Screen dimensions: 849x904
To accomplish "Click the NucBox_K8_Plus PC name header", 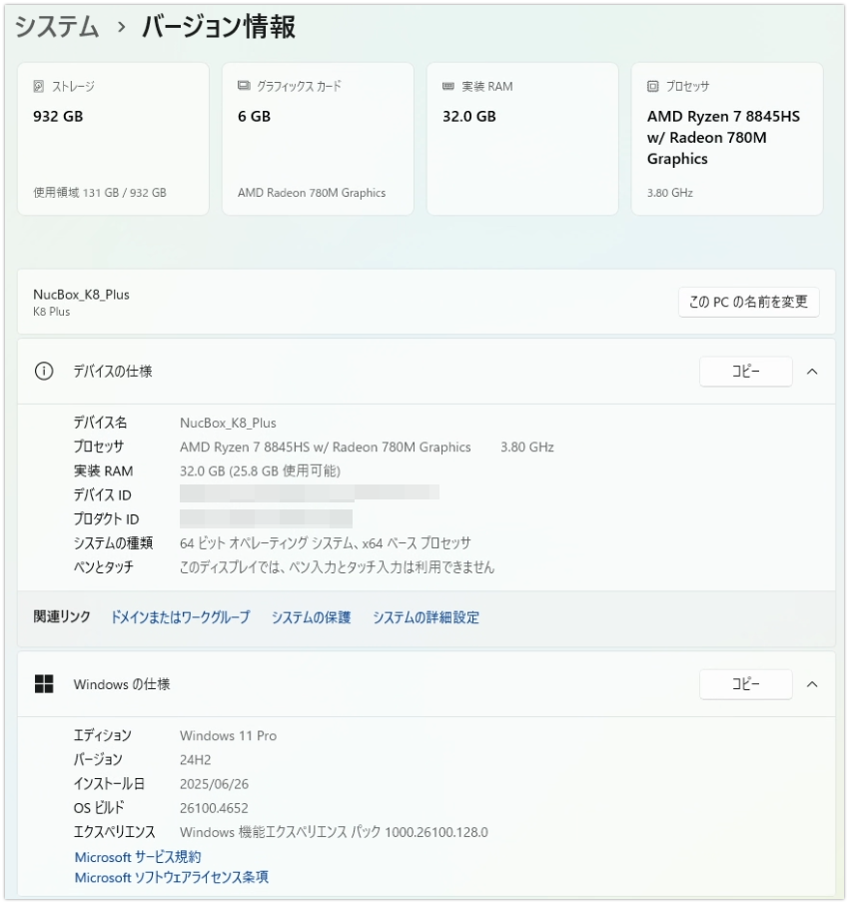I will [81, 295].
